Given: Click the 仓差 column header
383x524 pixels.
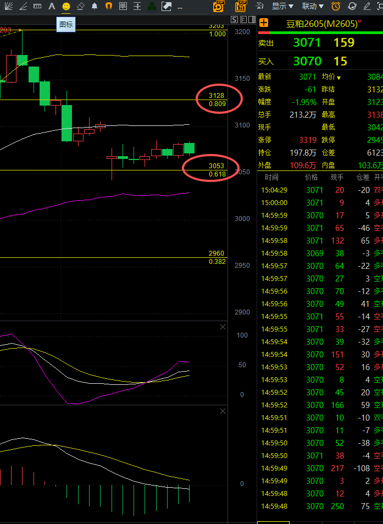Looking at the screenshot, I should [x=363, y=177].
